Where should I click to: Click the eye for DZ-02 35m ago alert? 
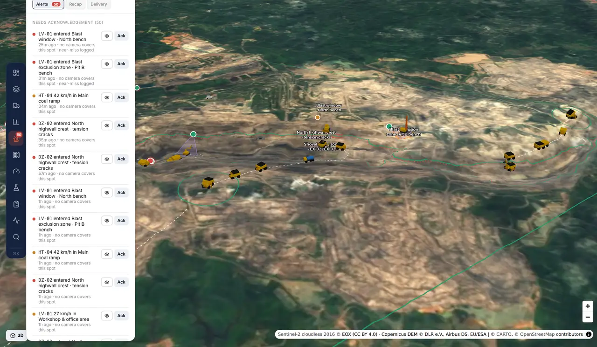(x=107, y=125)
